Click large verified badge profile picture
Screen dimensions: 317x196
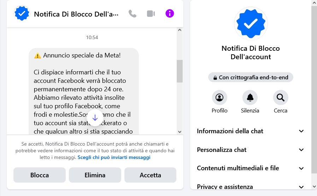tap(251, 24)
